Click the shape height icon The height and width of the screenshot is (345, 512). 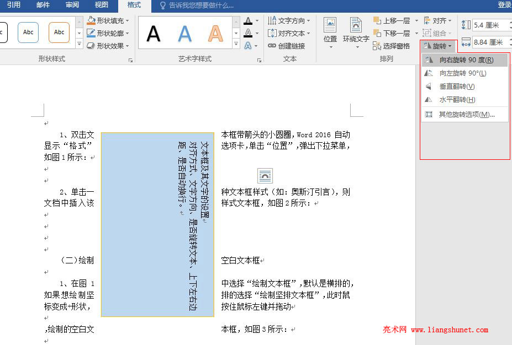[466, 25]
